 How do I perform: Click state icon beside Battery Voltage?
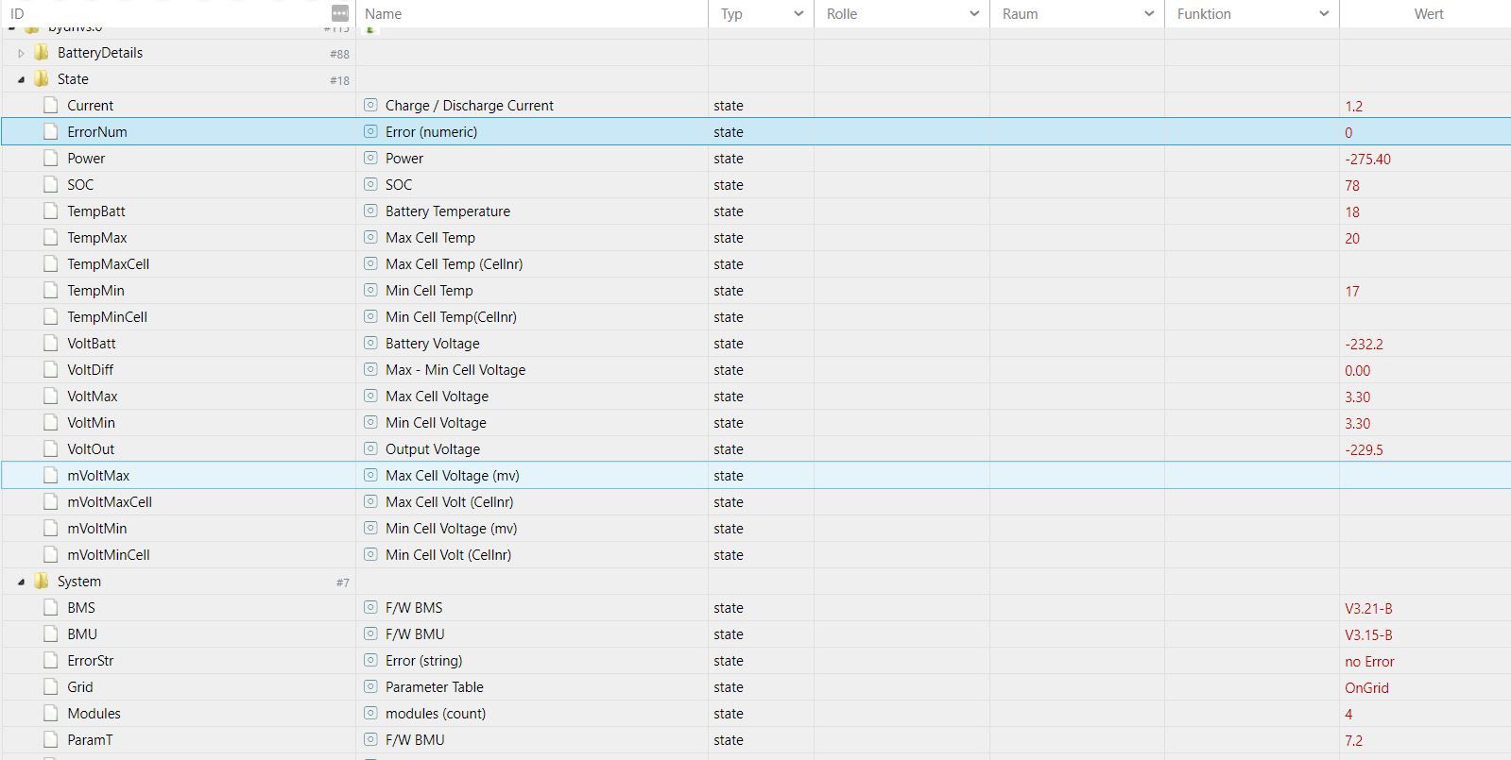pyautogui.click(x=370, y=344)
